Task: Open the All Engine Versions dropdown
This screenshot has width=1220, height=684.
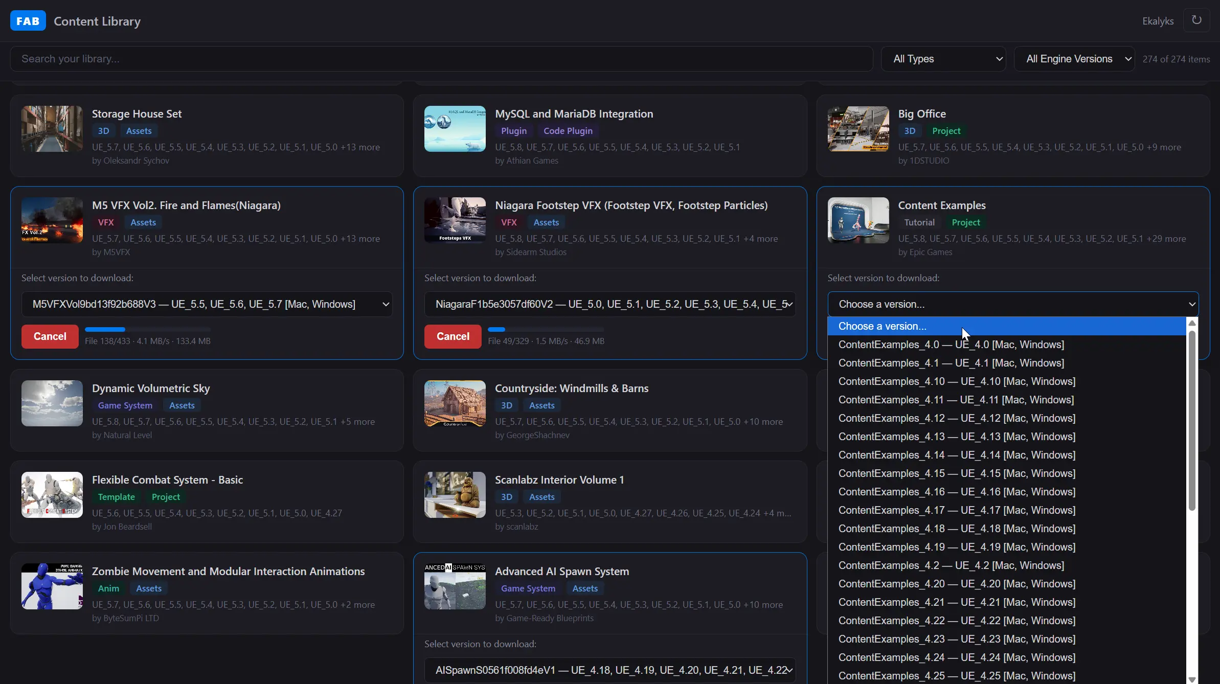Action: coord(1074,59)
